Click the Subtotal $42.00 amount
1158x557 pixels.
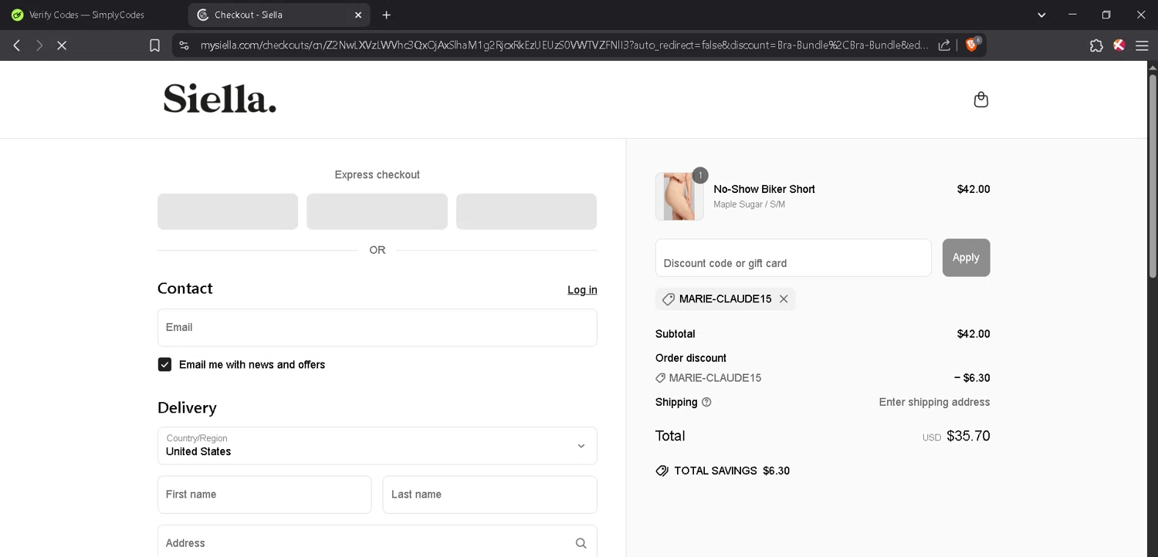pyautogui.click(x=973, y=334)
